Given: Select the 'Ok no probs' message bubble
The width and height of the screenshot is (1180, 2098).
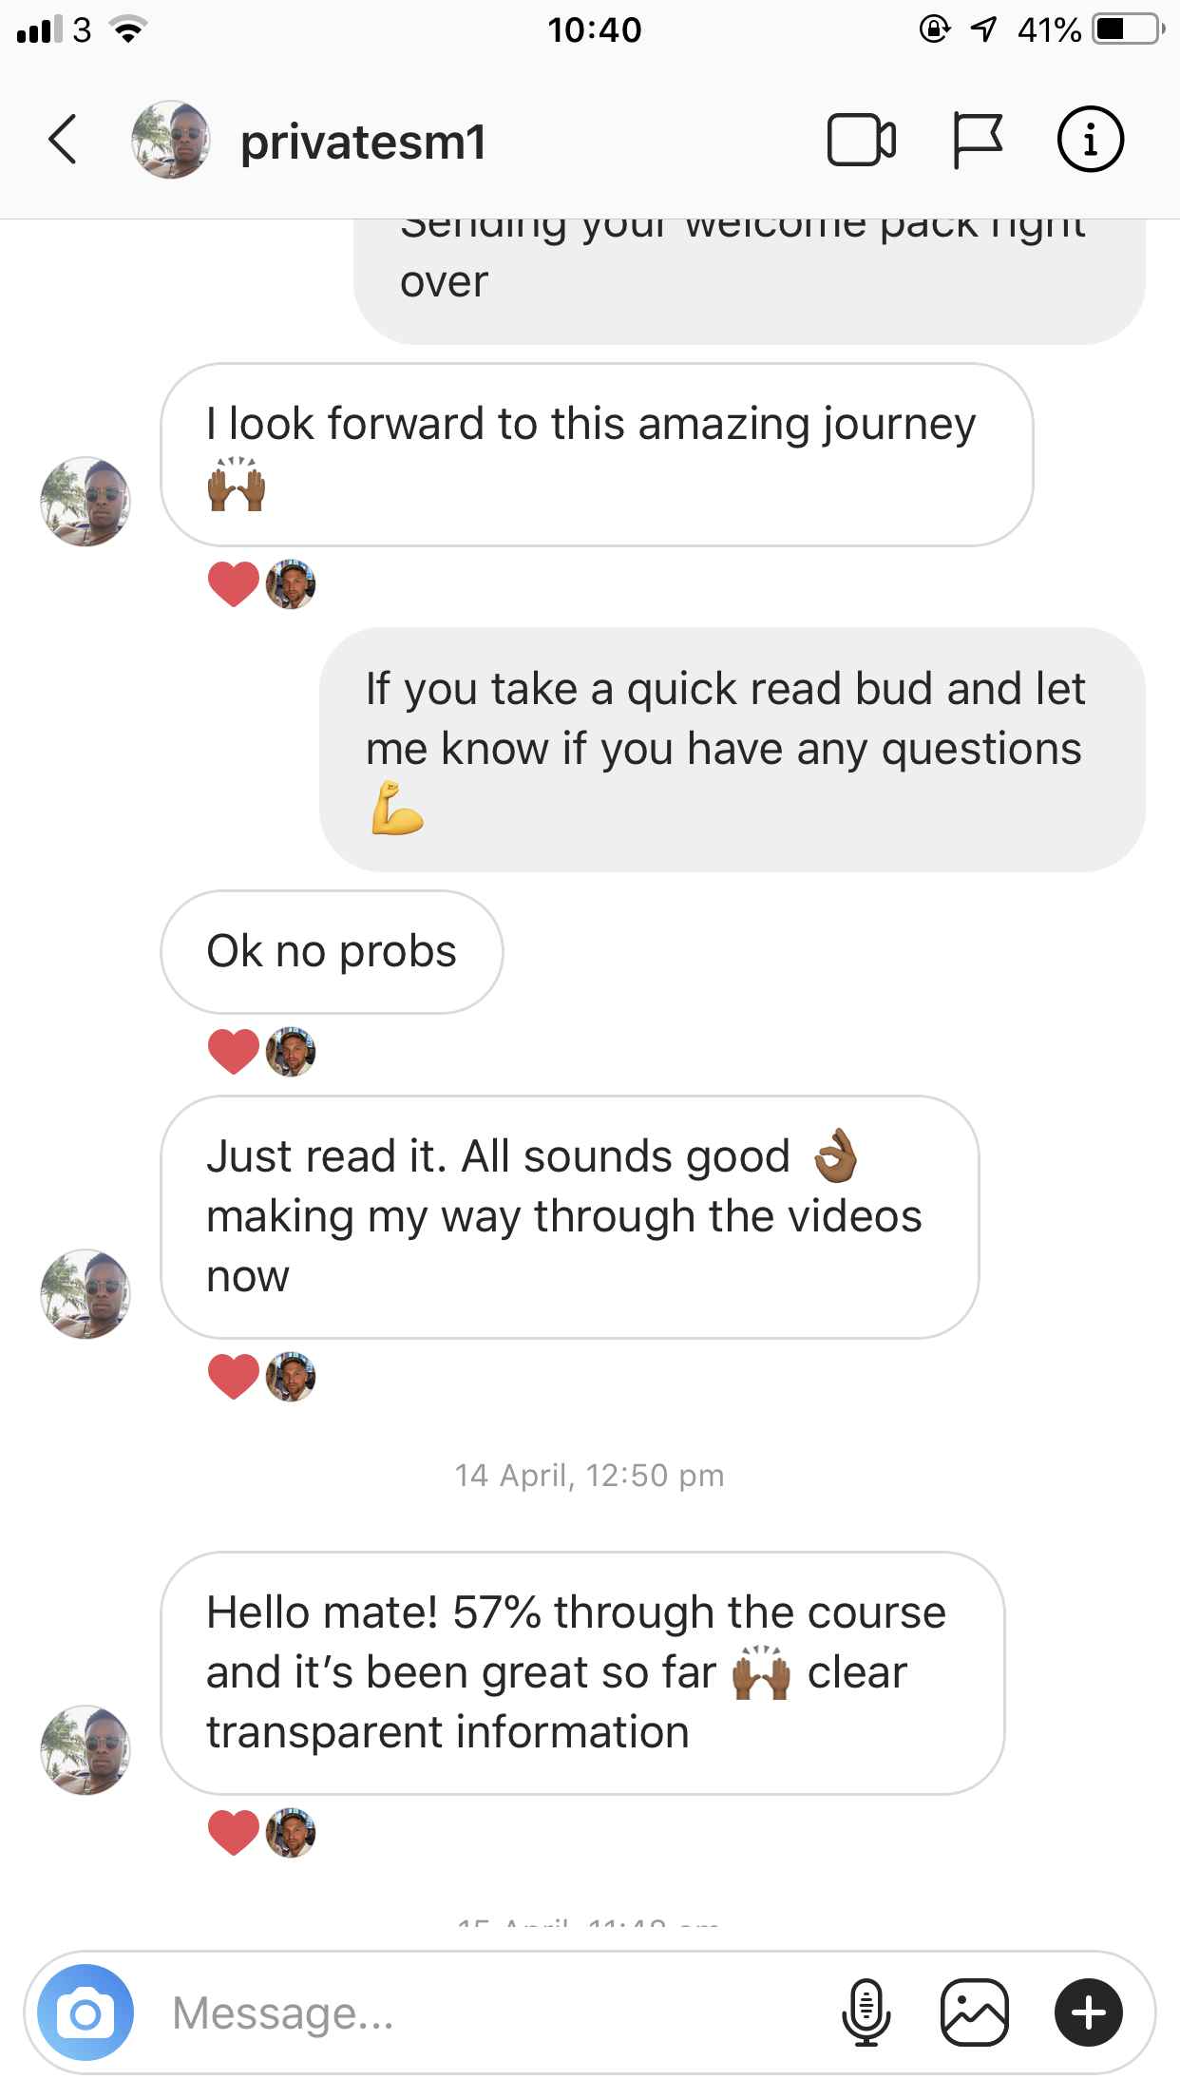Looking at the screenshot, I should point(332,952).
